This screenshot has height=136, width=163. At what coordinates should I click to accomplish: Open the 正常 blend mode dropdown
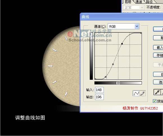pos(133,8)
